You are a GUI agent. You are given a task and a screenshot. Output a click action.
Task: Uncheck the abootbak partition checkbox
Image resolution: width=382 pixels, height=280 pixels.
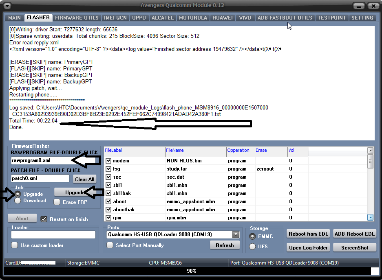(109, 210)
